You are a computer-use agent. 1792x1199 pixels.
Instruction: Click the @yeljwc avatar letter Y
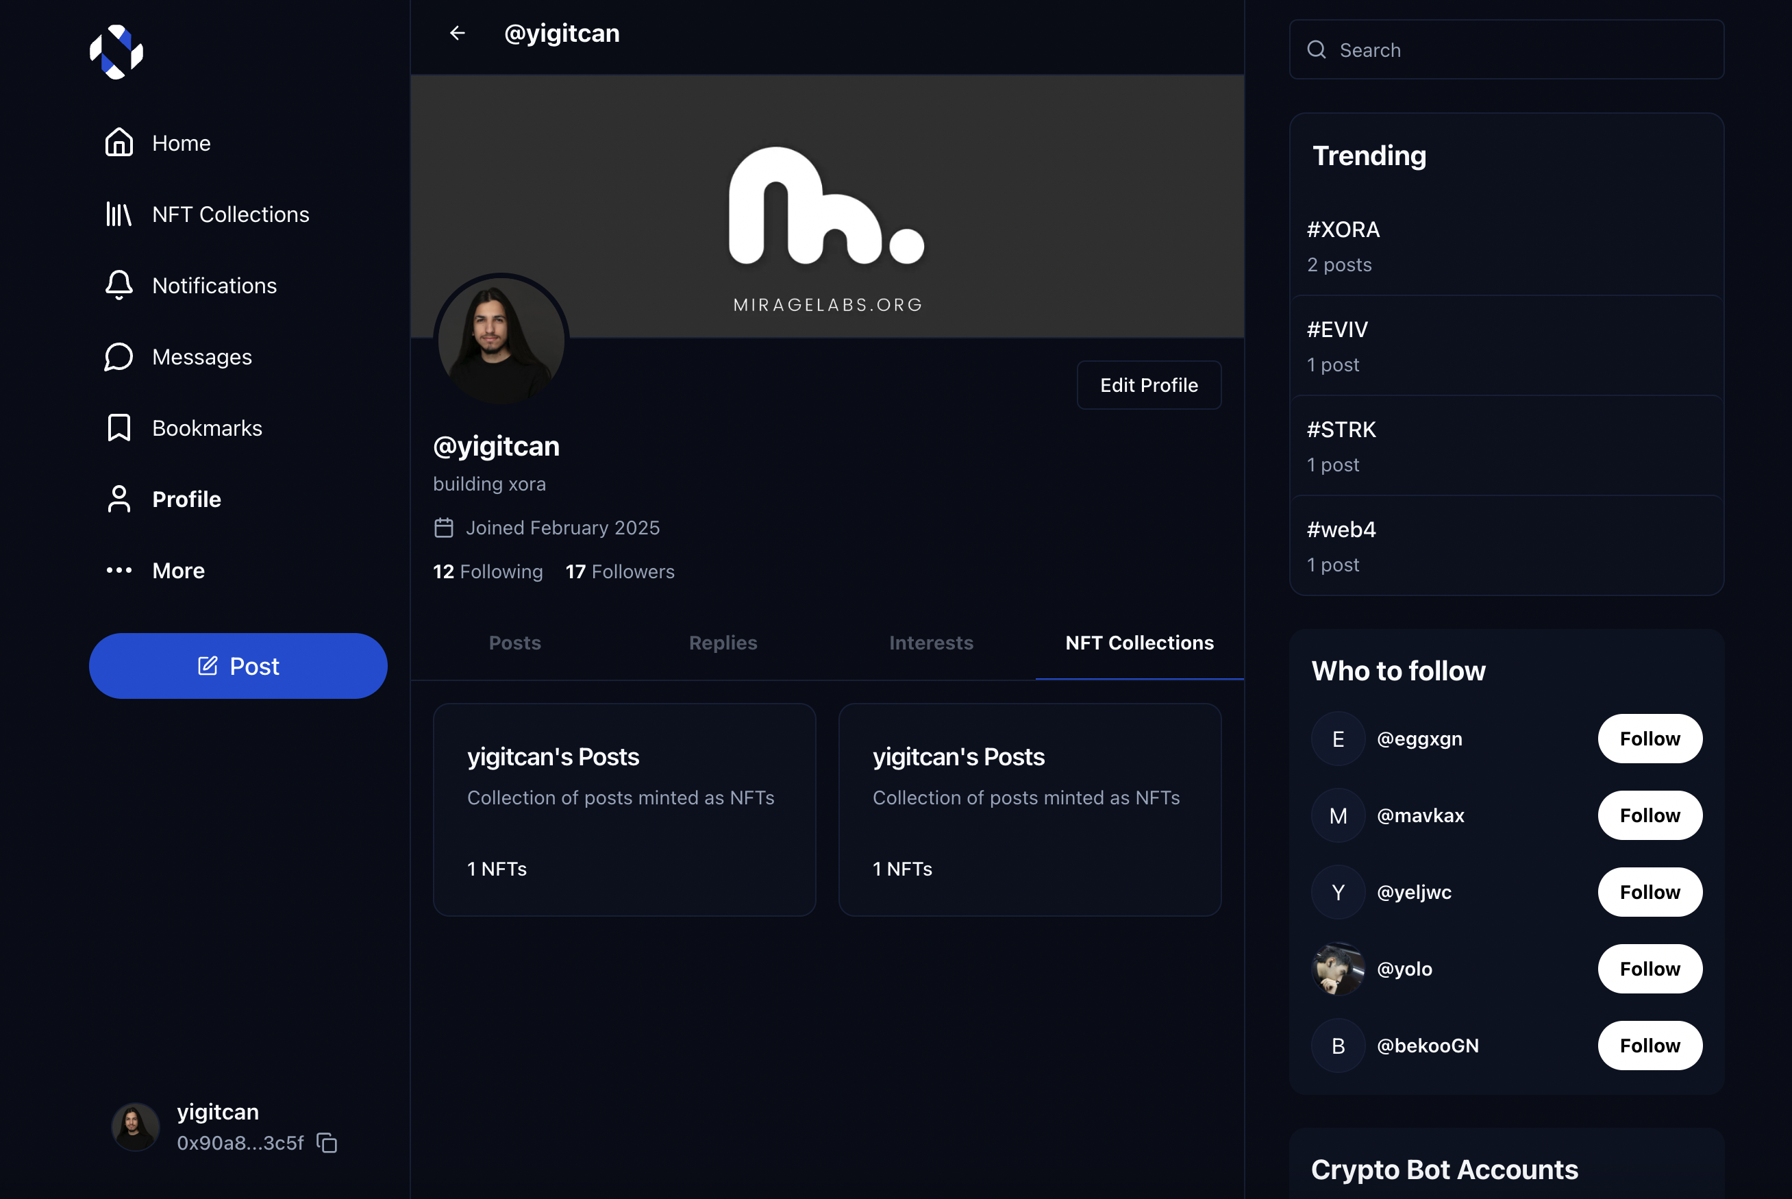pyautogui.click(x=1338, y=891)
